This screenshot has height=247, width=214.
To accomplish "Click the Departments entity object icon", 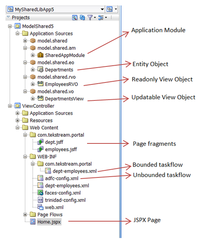I will 40,70.
